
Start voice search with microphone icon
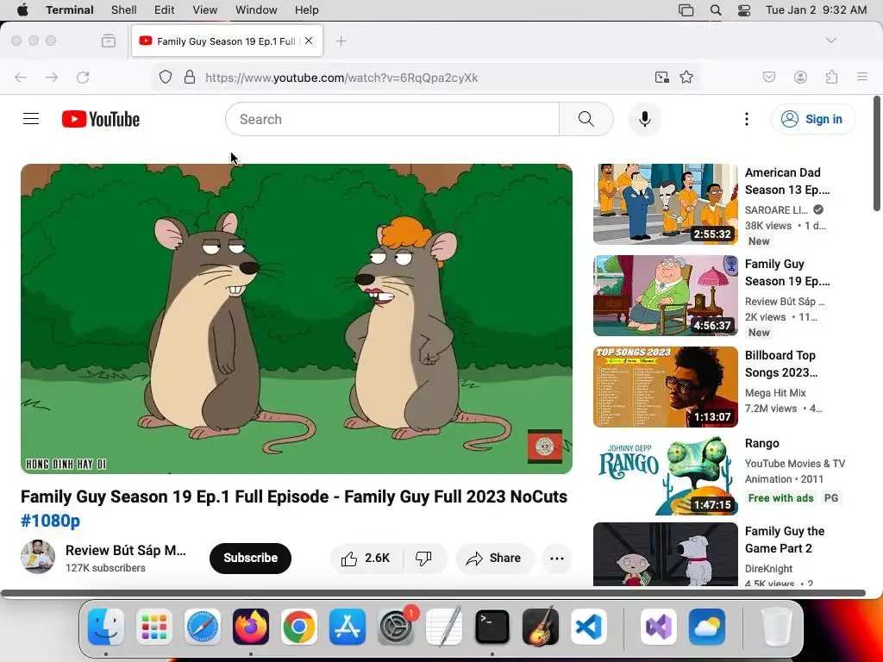point(645,119)
